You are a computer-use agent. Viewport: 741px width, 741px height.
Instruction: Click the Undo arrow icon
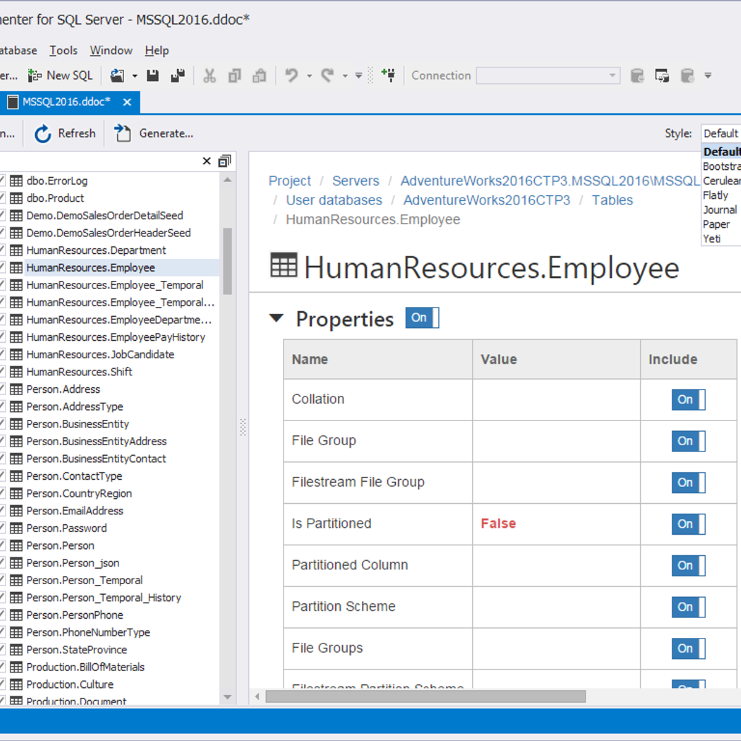click(x=291, y=75)
